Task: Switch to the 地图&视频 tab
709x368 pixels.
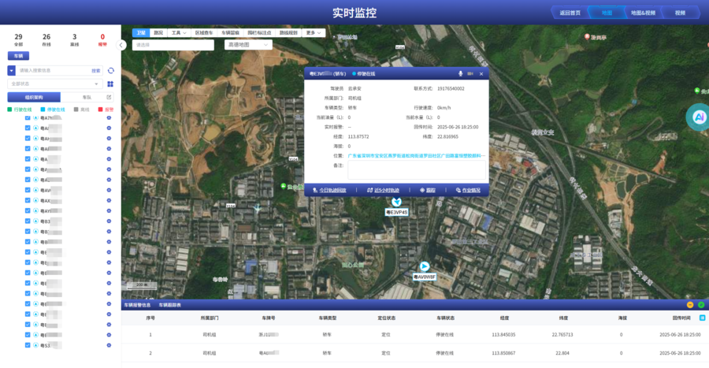Action: pos(643,13)
